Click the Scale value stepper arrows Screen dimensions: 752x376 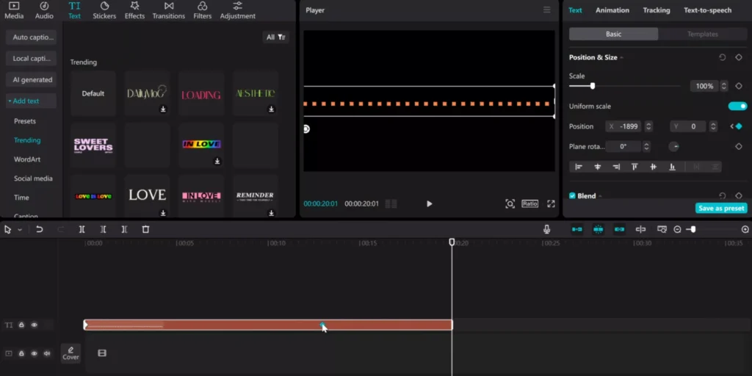(724, 87)
